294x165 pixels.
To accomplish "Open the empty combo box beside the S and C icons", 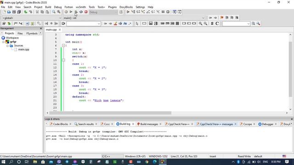I will point(236,24).
